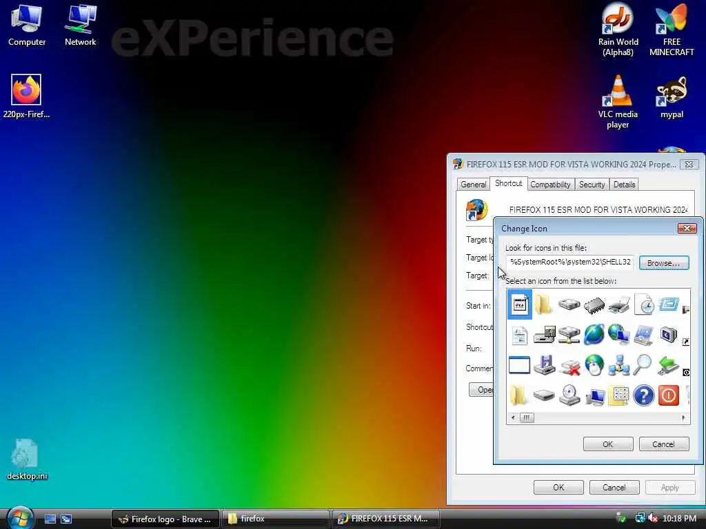Image resolution: width=706 pixels, height=529 pixels.
Task: Select FREE MINECRAFT desktop shortcut
Action: tap(672, 30)
